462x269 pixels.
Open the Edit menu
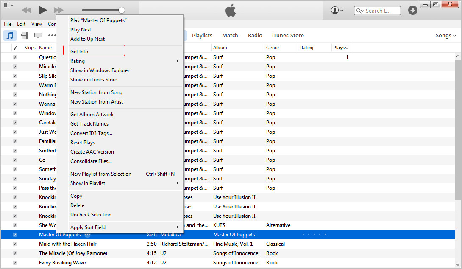pos(21,24)
